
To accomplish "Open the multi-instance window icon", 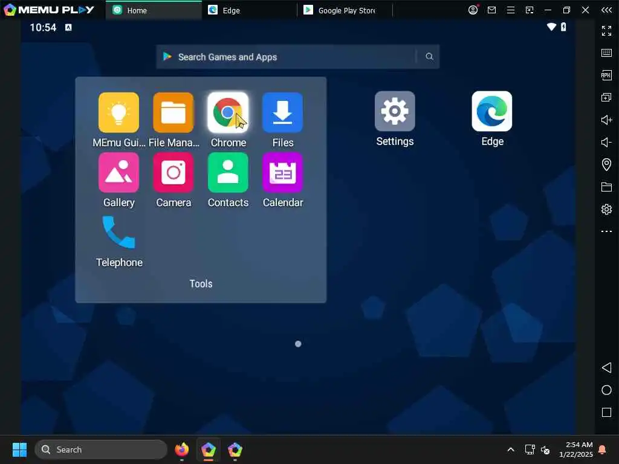I will coord(606,97).
